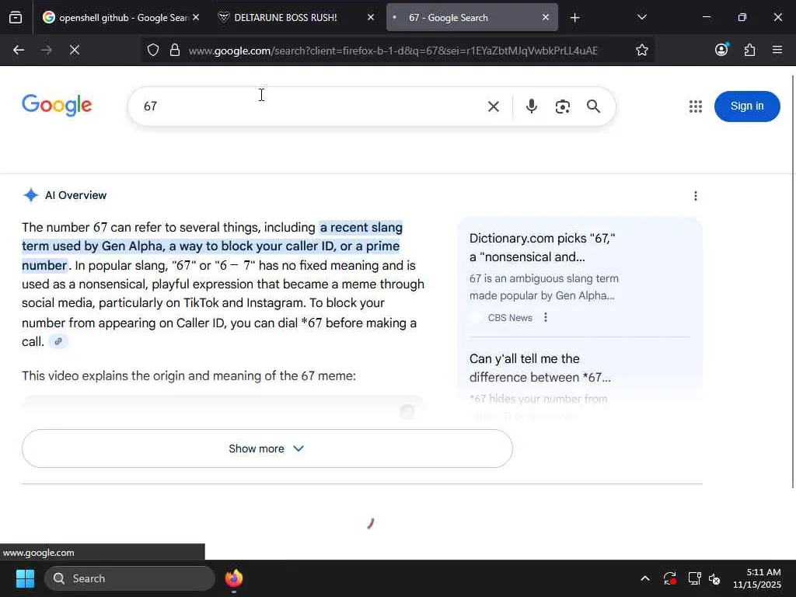
Task: Expand AI Overview with Show more
Action: tap(267, 449)
